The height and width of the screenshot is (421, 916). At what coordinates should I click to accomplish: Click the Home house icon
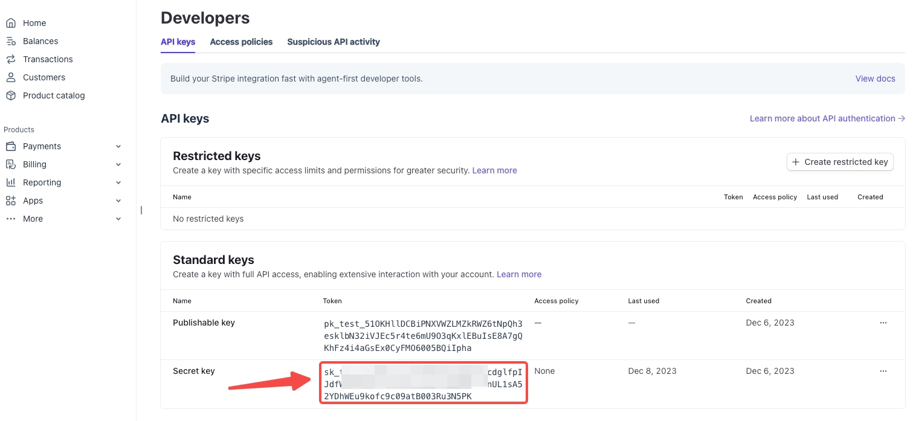tap(10, 23)
